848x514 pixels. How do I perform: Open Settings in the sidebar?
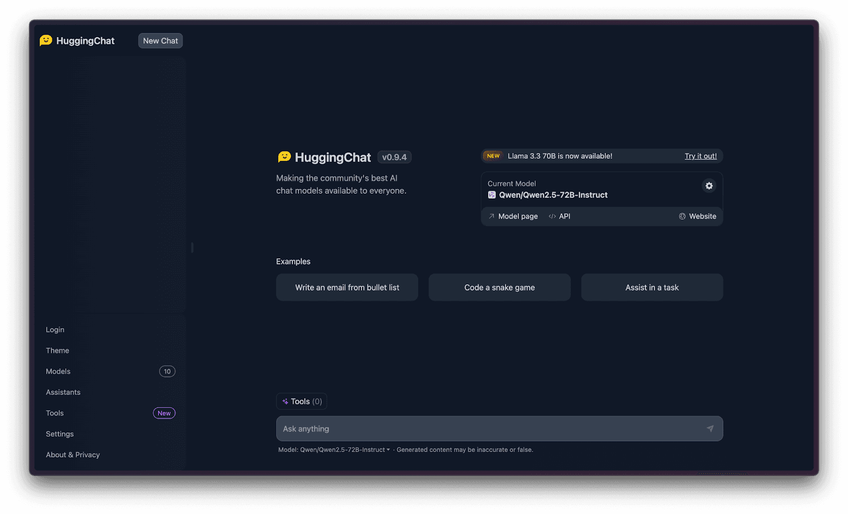coord(60,434)
